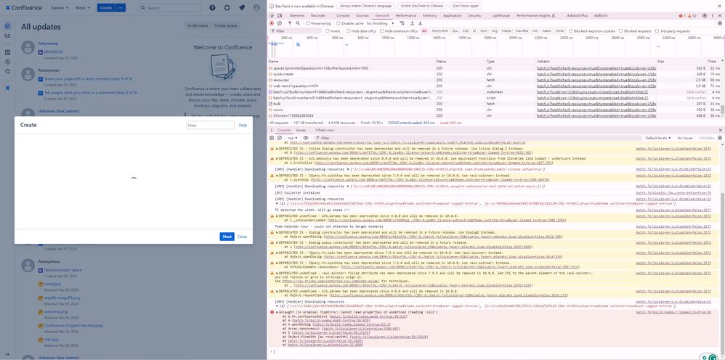Click the notifications rocket icon in Confluence

pyautogui.click(x=242, y=8)
